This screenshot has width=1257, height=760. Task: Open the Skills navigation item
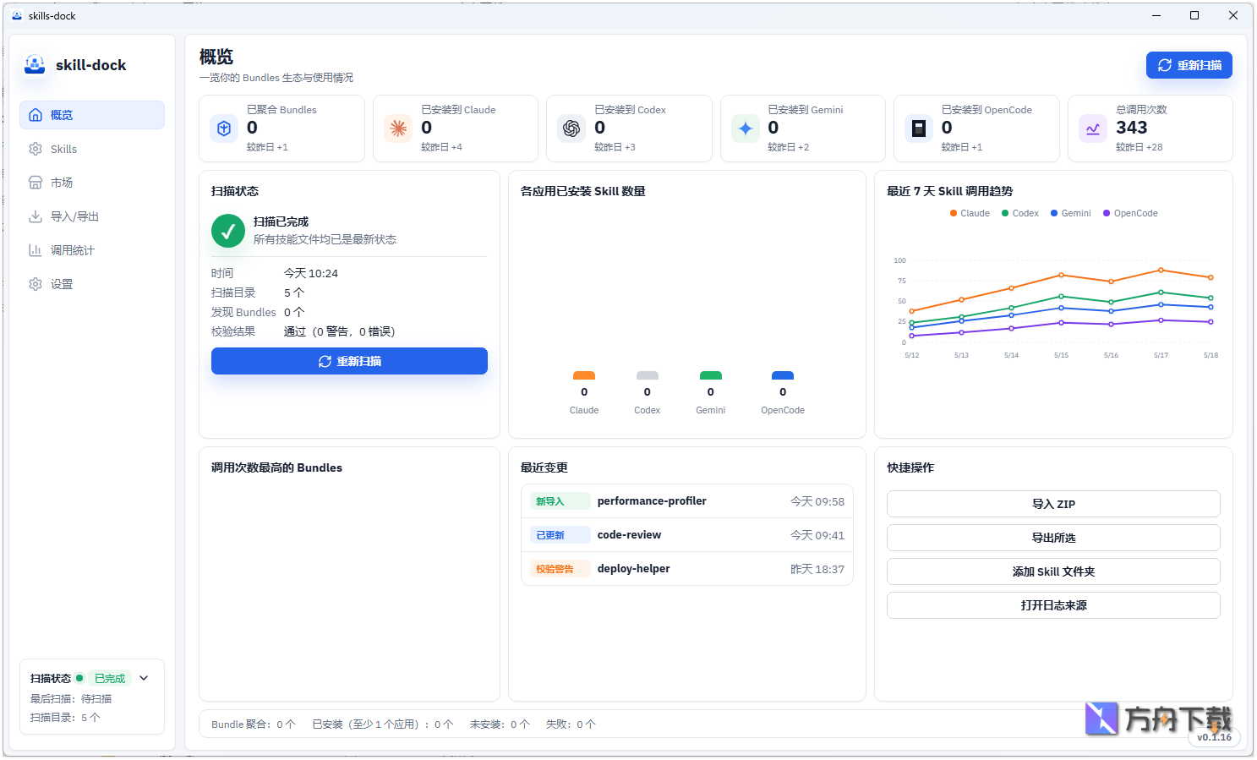pyautogui.click(x=92, y=149)
